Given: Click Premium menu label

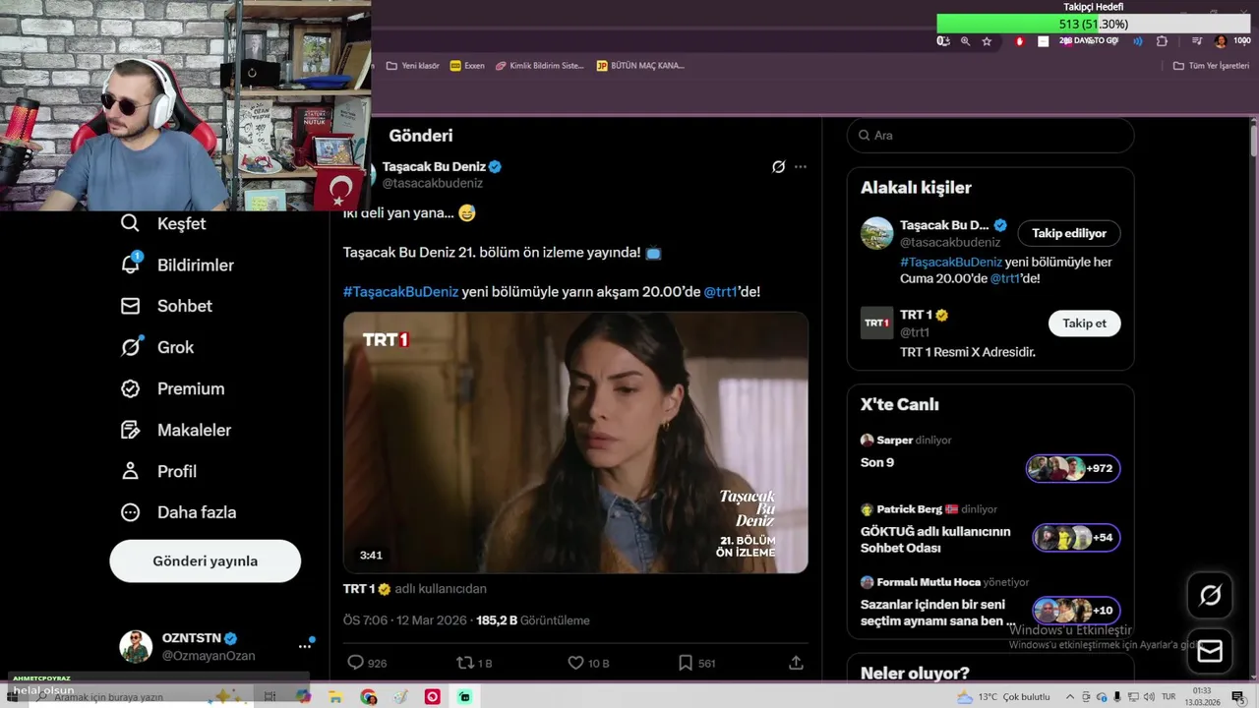Looking at the screenshot, I should 191,388.
